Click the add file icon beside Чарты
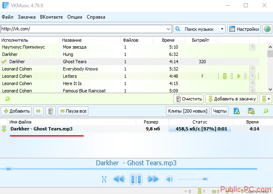The width and height of the screenshot is (273, 194). click(x=237, y=111)
